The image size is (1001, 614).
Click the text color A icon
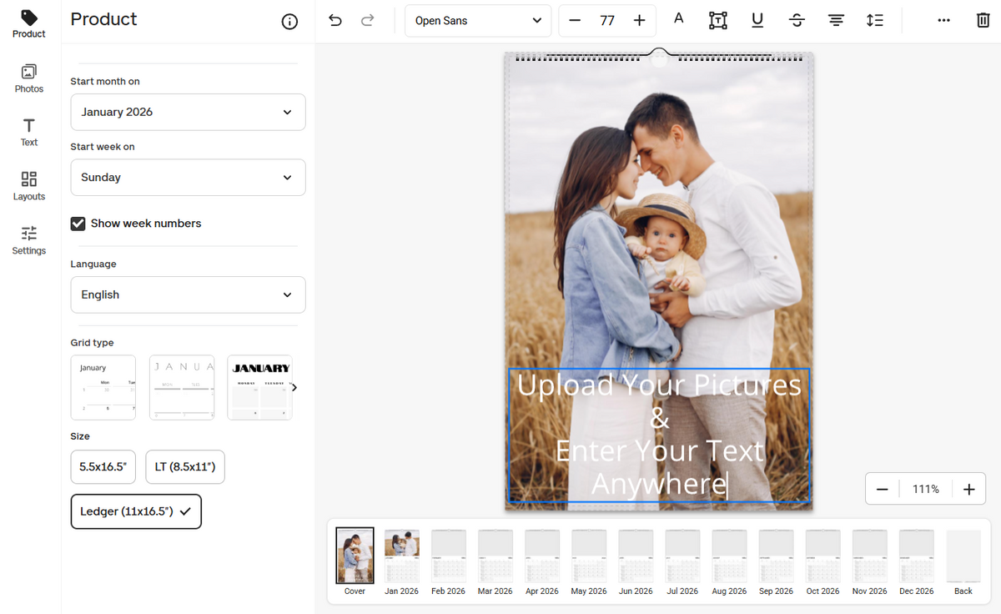tap(678, 19)
